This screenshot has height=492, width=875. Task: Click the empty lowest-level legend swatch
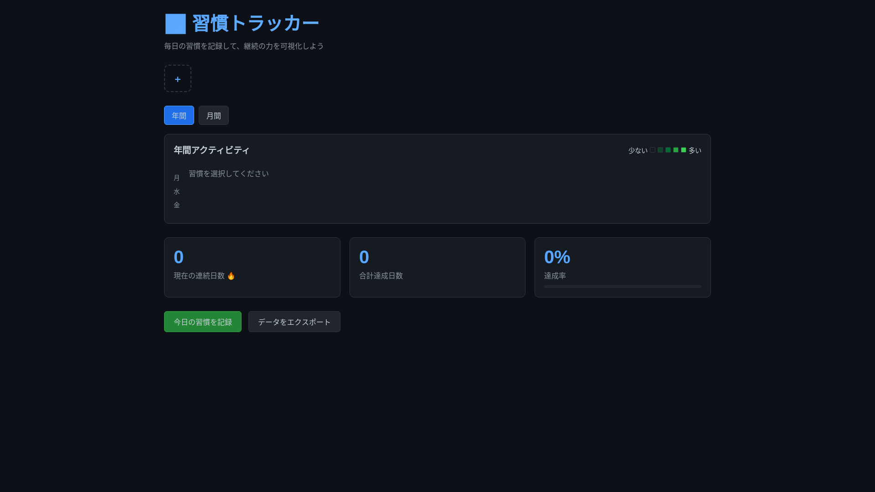pyautogui.click(x=653, y=150)
